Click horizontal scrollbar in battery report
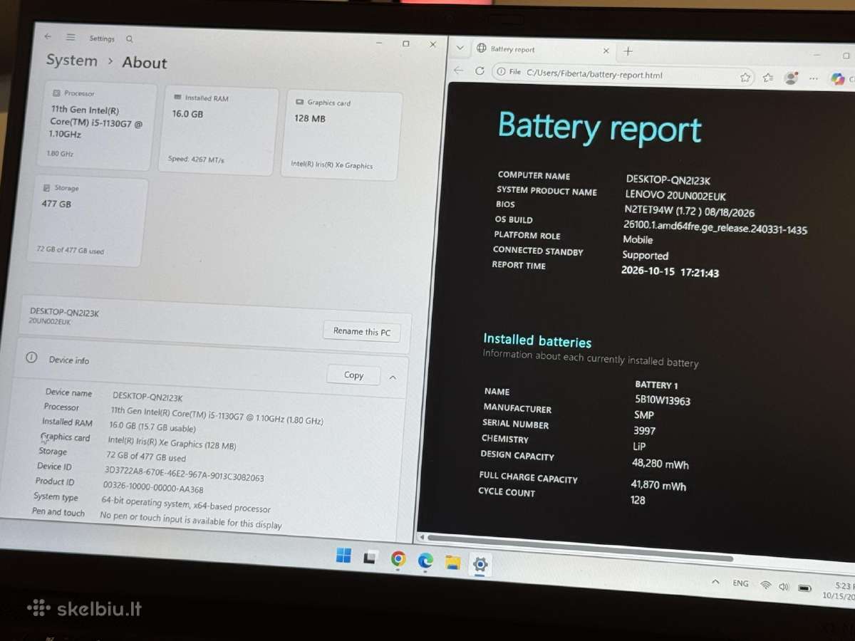Viewport: 855px width, 641px height. click(x=581, y=547)
